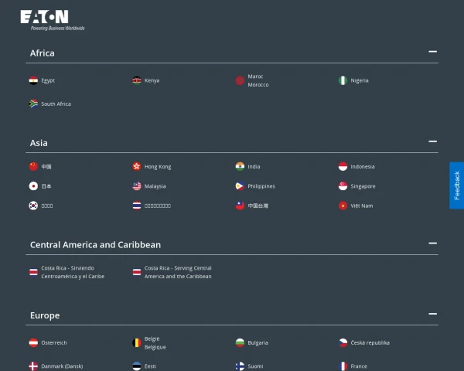Collapse the Central America and Caribbean section
Image resolution: width=464 pixels, height=371 pixels.
point(432,243)
